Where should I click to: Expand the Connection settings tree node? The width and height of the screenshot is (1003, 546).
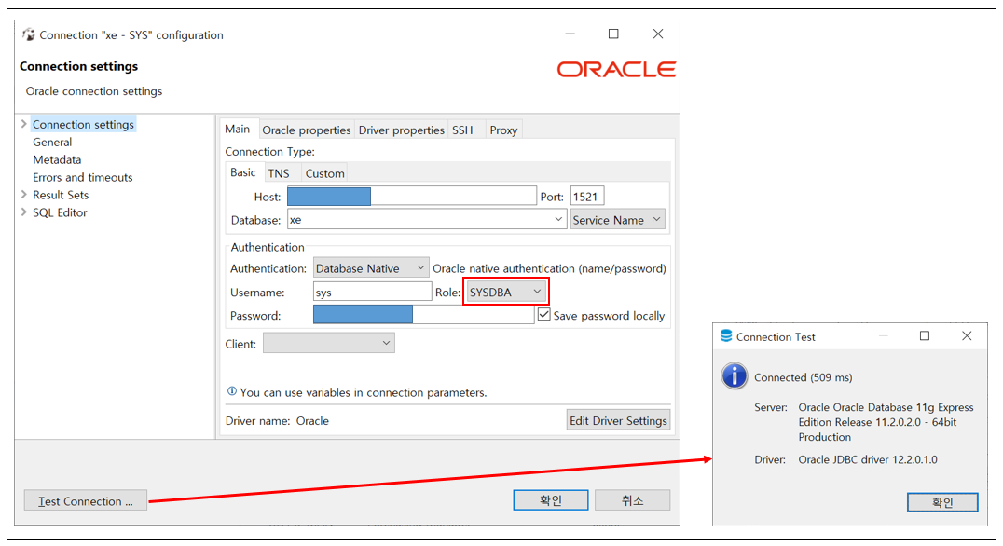[x=23, y=123]
